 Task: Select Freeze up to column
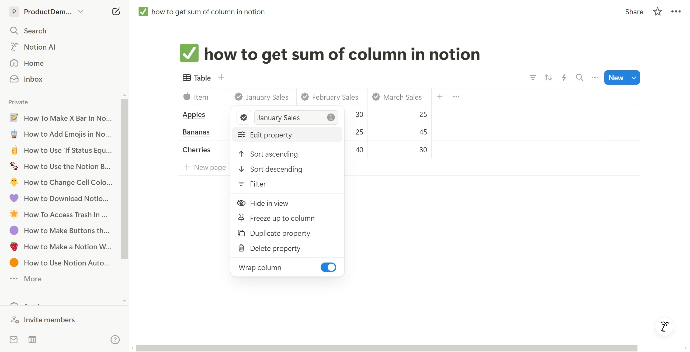tap(287, 218)
